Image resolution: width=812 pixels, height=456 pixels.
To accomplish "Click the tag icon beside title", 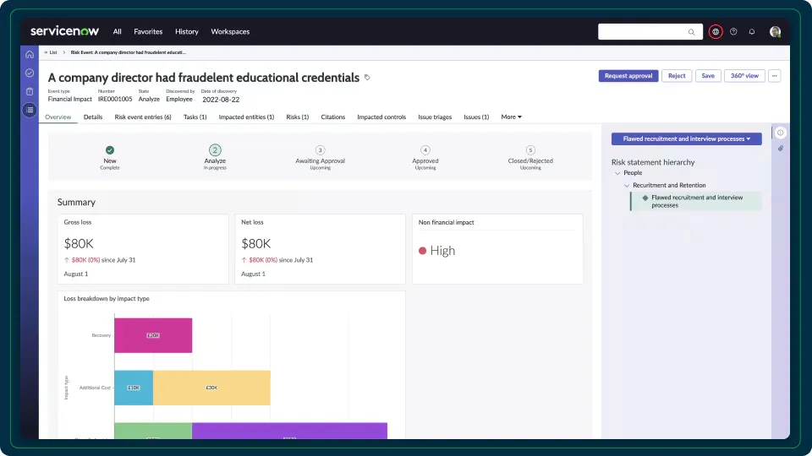I will 367,78.
